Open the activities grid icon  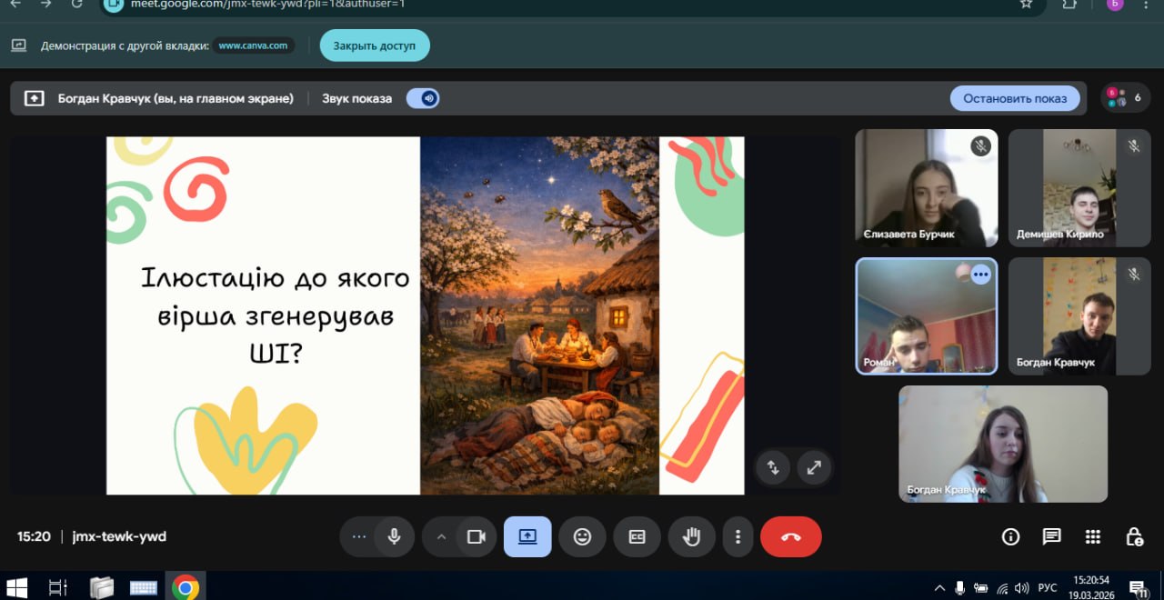[x=1093, y=536]
